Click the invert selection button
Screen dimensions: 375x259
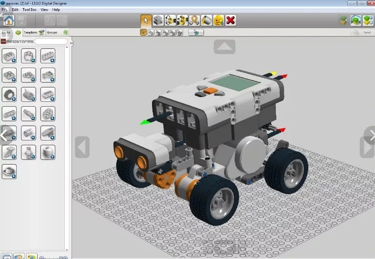pyautogui.click(x=196, y=32)
